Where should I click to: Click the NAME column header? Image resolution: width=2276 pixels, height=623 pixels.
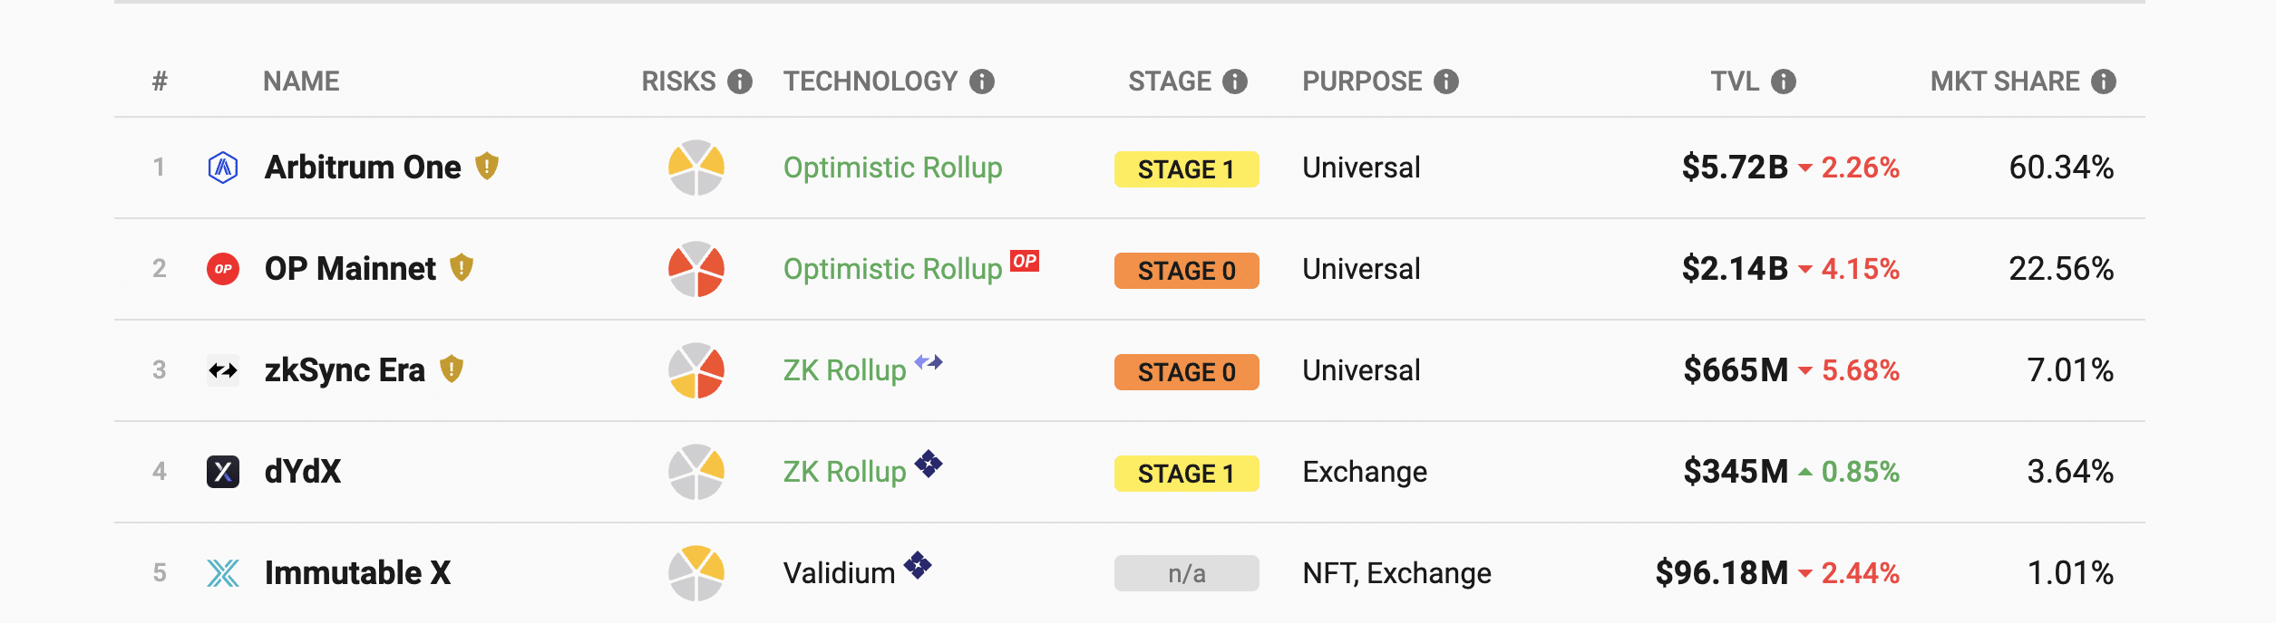301,81
